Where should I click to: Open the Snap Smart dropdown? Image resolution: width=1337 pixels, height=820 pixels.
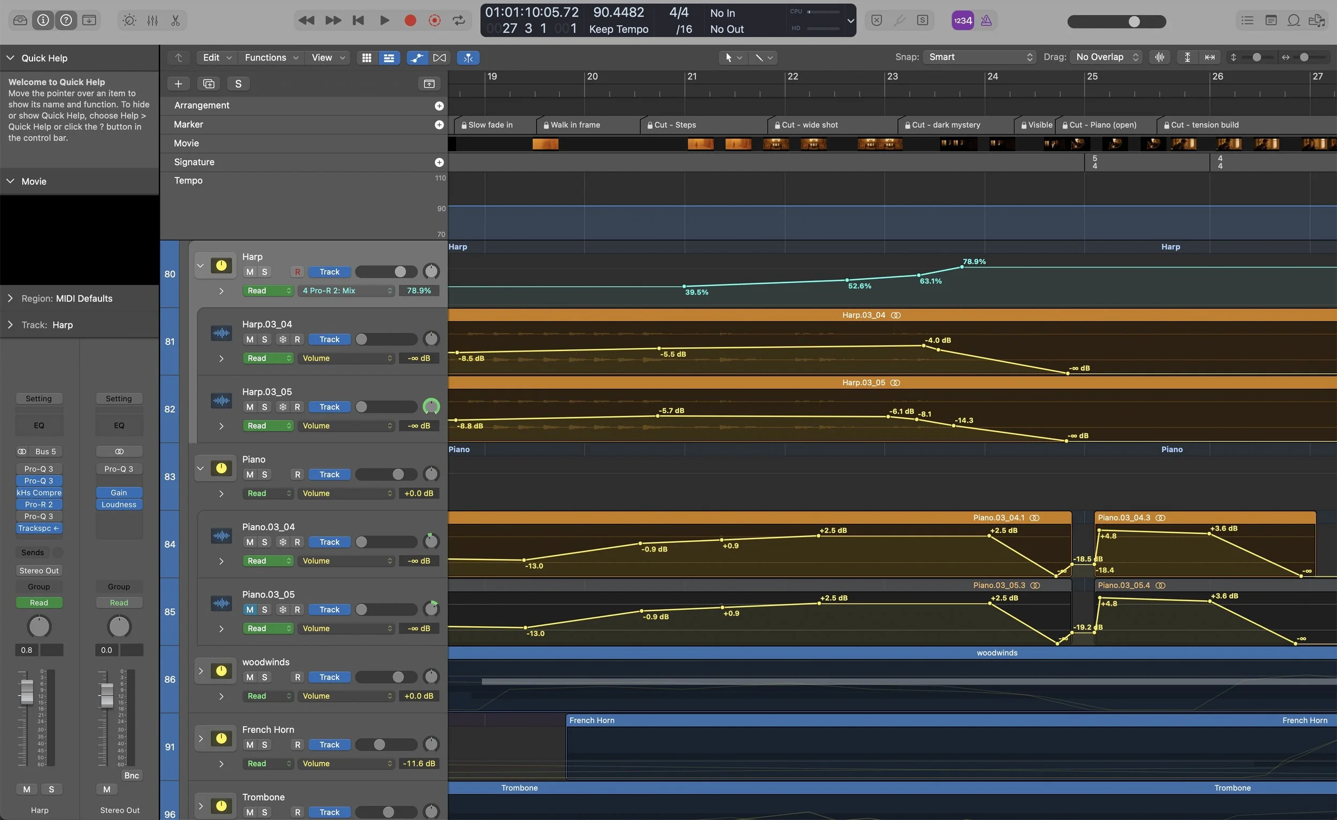[x=979, y=57]
